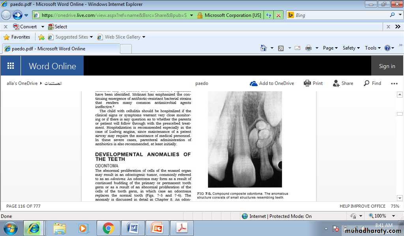This screenshot has width=404, height=236.
Task: Open the Tools menu
Action: click(373, 48)
